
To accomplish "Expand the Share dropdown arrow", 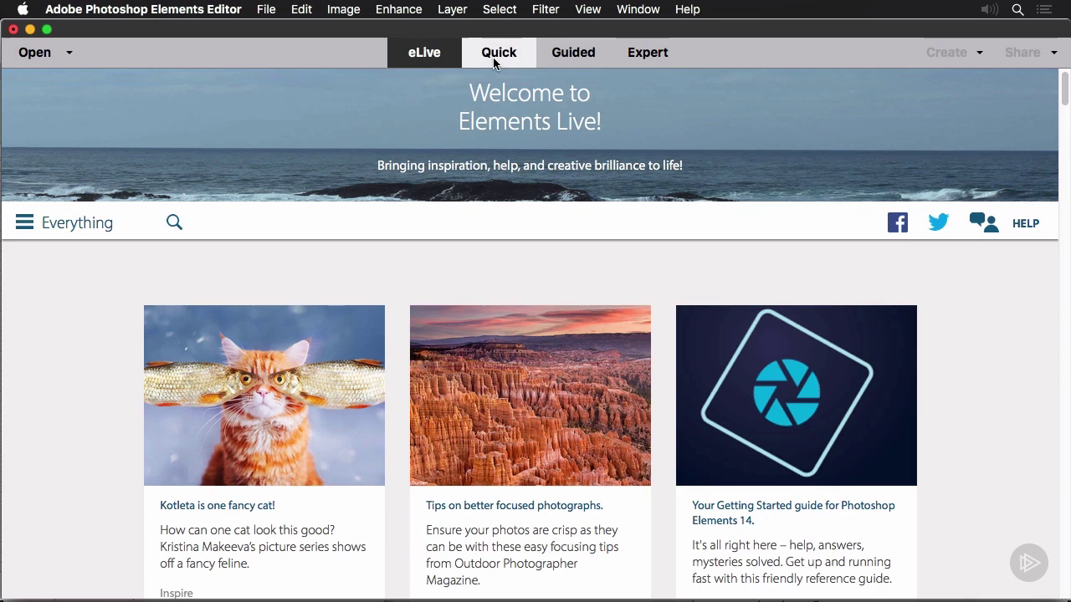I will tap(1053, 53).
